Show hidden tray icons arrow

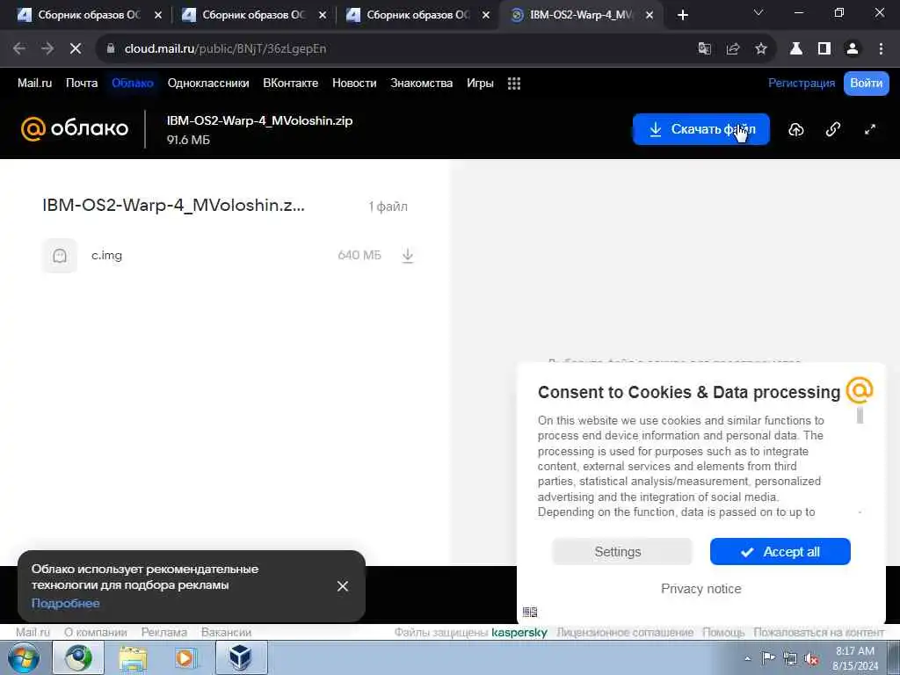[747, 658]
